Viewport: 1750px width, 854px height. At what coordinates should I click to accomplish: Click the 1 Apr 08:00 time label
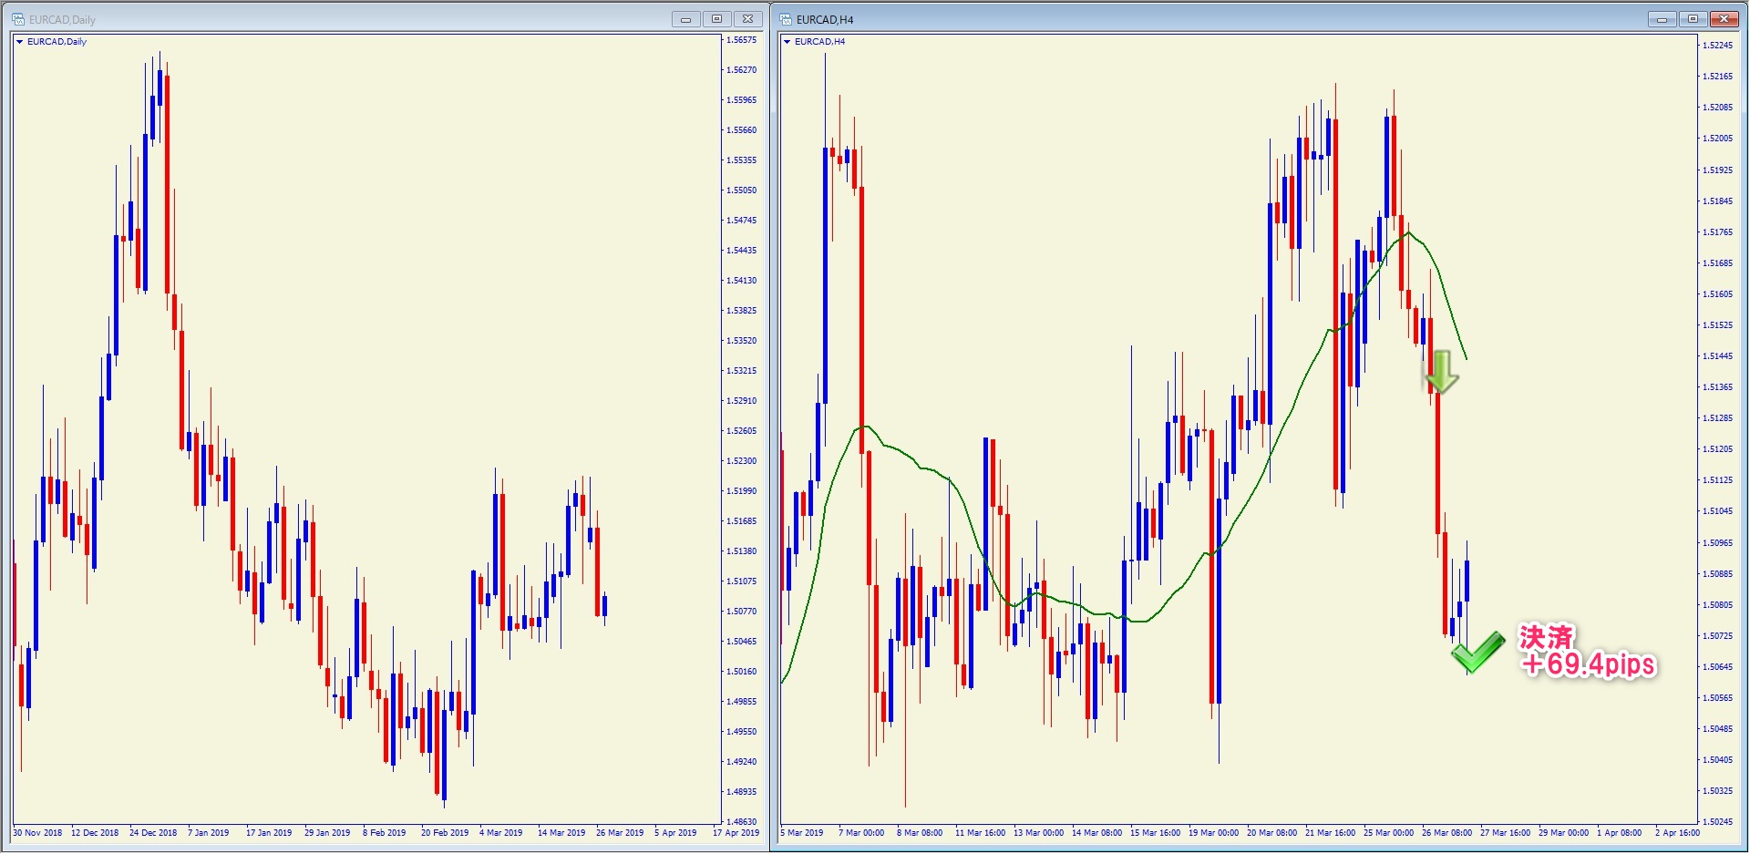[1619, 833]
